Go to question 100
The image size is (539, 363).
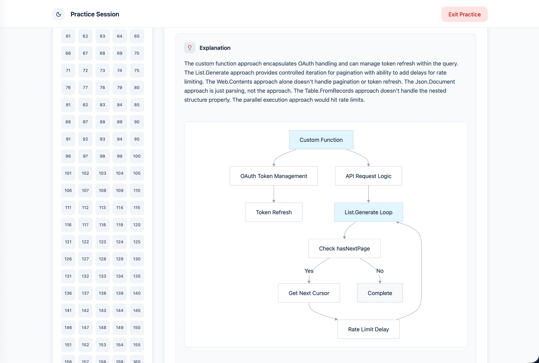[137, 156]
